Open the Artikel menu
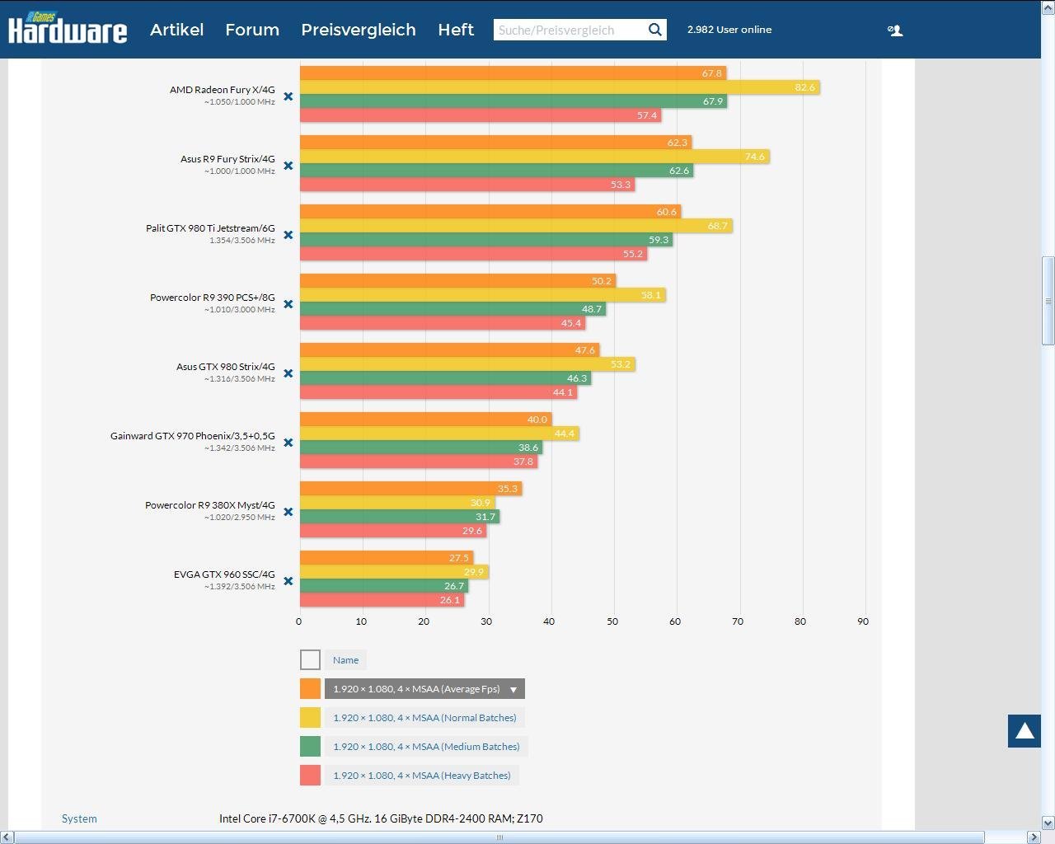This screenshot has width=1055, height=844. [176, 30]
